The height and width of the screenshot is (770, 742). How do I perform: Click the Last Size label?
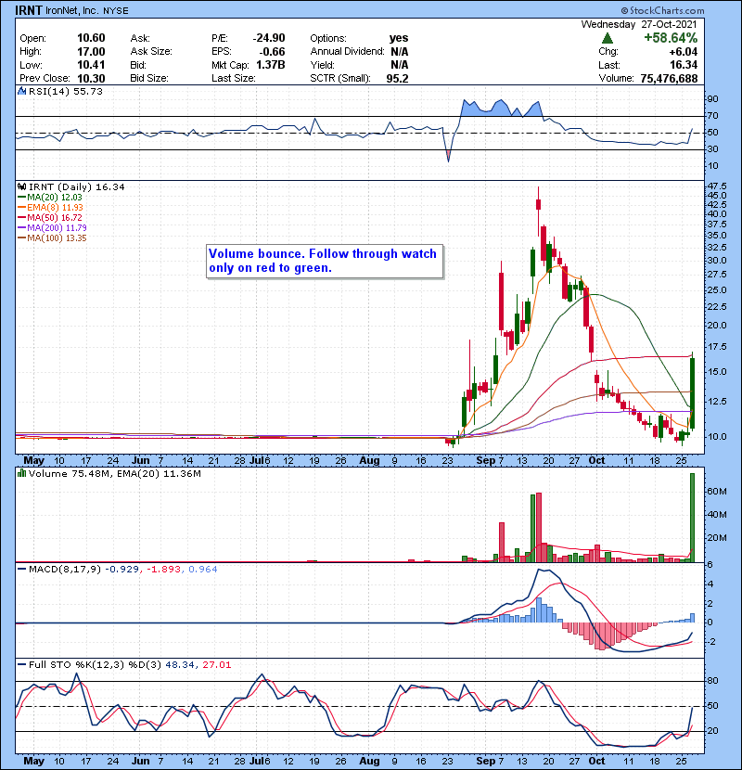click(x=233, y=78)
